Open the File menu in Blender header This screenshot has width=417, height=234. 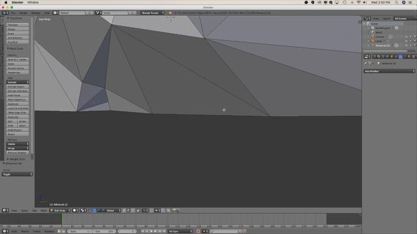click(13, 13)
